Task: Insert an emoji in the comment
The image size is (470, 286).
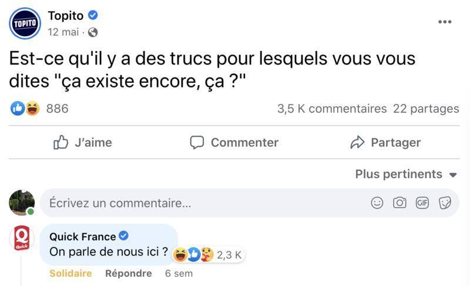Action: pos(377,203)
